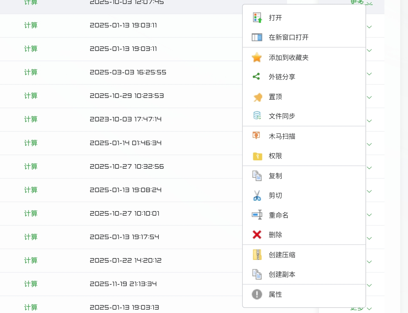Click the scissors icon for 剪切
The width and height of the screenshot is (408, 313).
click(x=257, y=195)
